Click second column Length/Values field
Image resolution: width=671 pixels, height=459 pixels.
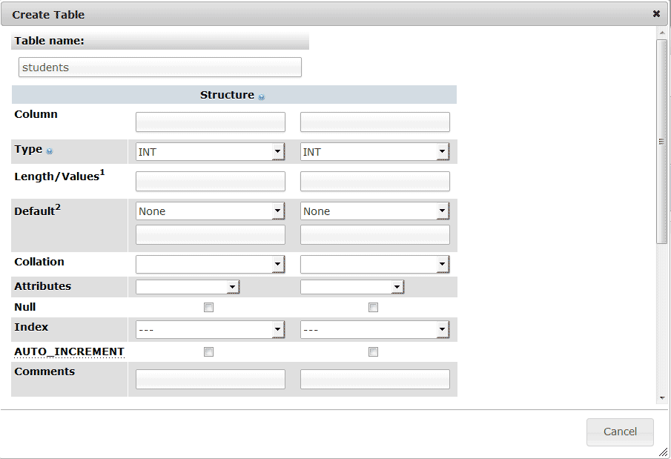(375, 181)
